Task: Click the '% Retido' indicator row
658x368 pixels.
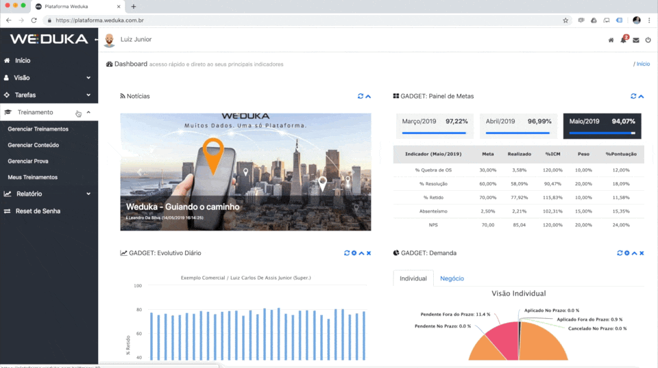Action: (x=518, y=197)
